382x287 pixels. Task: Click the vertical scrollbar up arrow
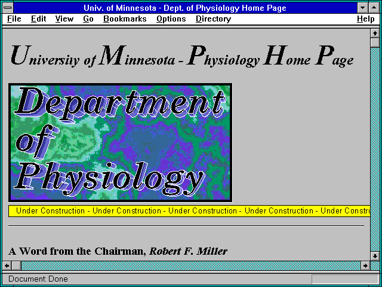point(375,33)
